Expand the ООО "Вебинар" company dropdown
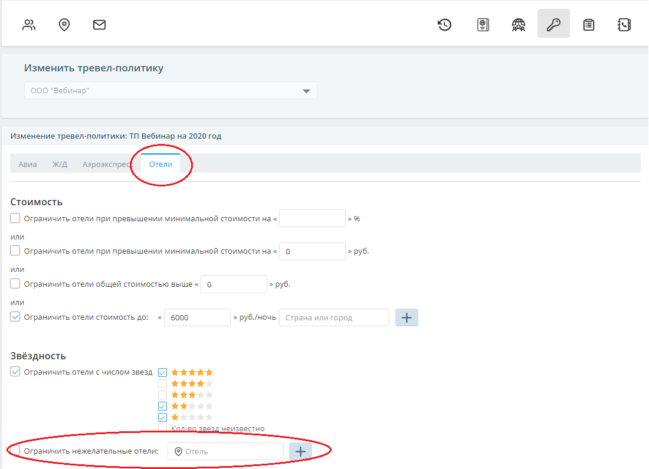This screenshot has width=649, height=469. coord(171,90)
